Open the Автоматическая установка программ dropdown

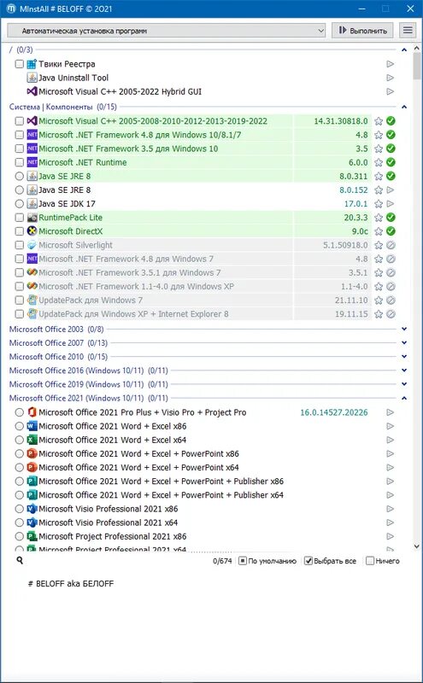[167, 31]
